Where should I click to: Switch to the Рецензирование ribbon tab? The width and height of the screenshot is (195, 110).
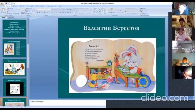click(51, 6)
